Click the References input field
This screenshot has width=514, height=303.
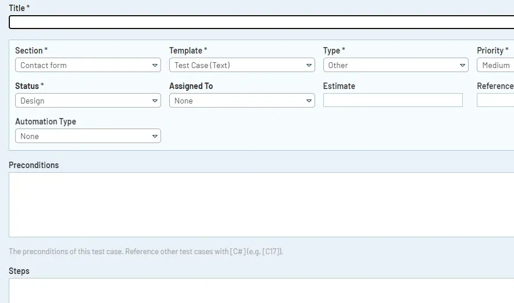pyautogui.click(x=495, y=101)
